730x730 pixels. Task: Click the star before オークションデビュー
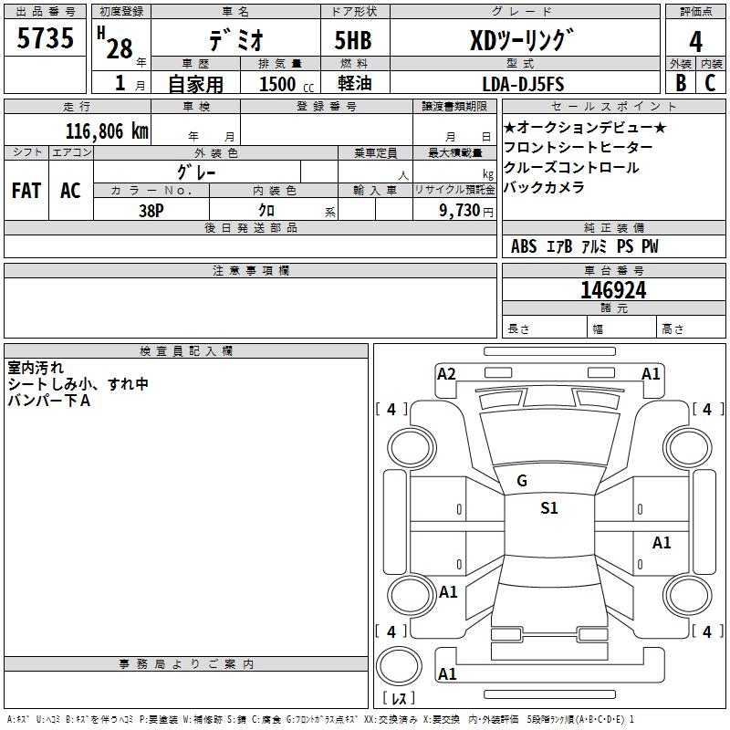coord(510,127)
